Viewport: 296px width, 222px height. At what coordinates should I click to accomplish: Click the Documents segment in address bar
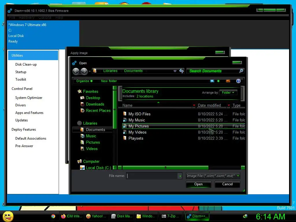pos(133,71)
